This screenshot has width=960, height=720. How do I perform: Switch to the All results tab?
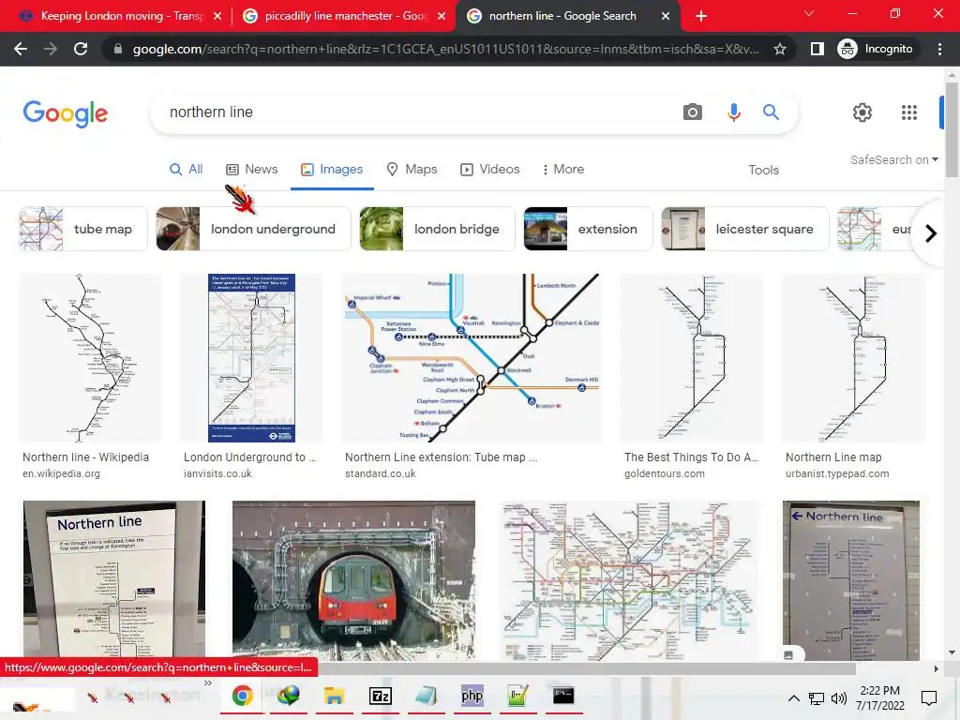187,169
